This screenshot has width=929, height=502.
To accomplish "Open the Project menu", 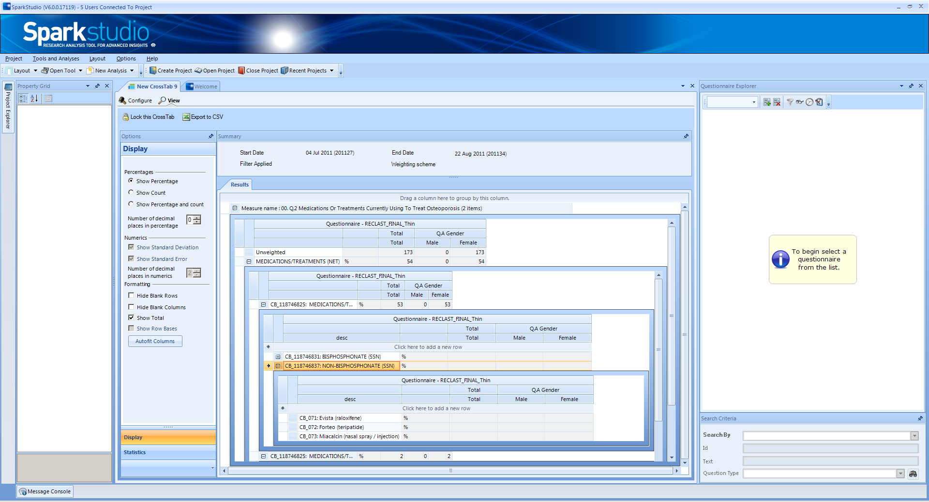I will [x=14, y=58].
